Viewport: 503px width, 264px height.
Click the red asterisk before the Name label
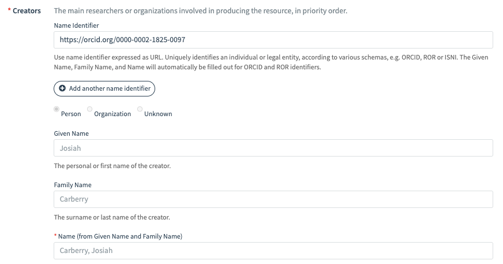point(55,236)
